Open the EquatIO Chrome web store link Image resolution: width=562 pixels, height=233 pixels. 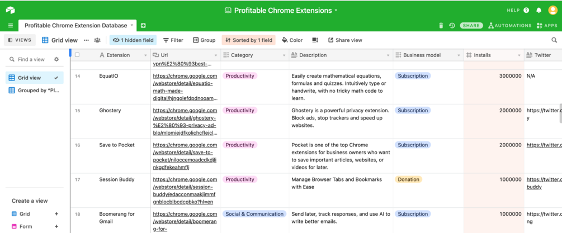coord(185,87)
